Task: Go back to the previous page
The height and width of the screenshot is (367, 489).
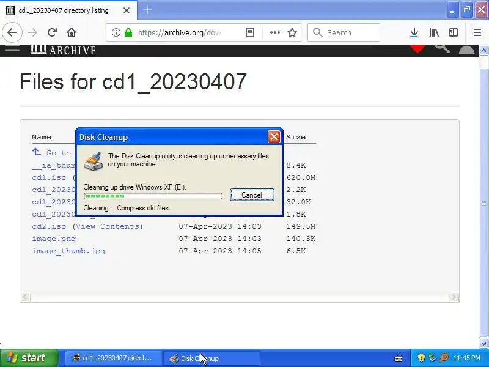Action: click(12, 32)
